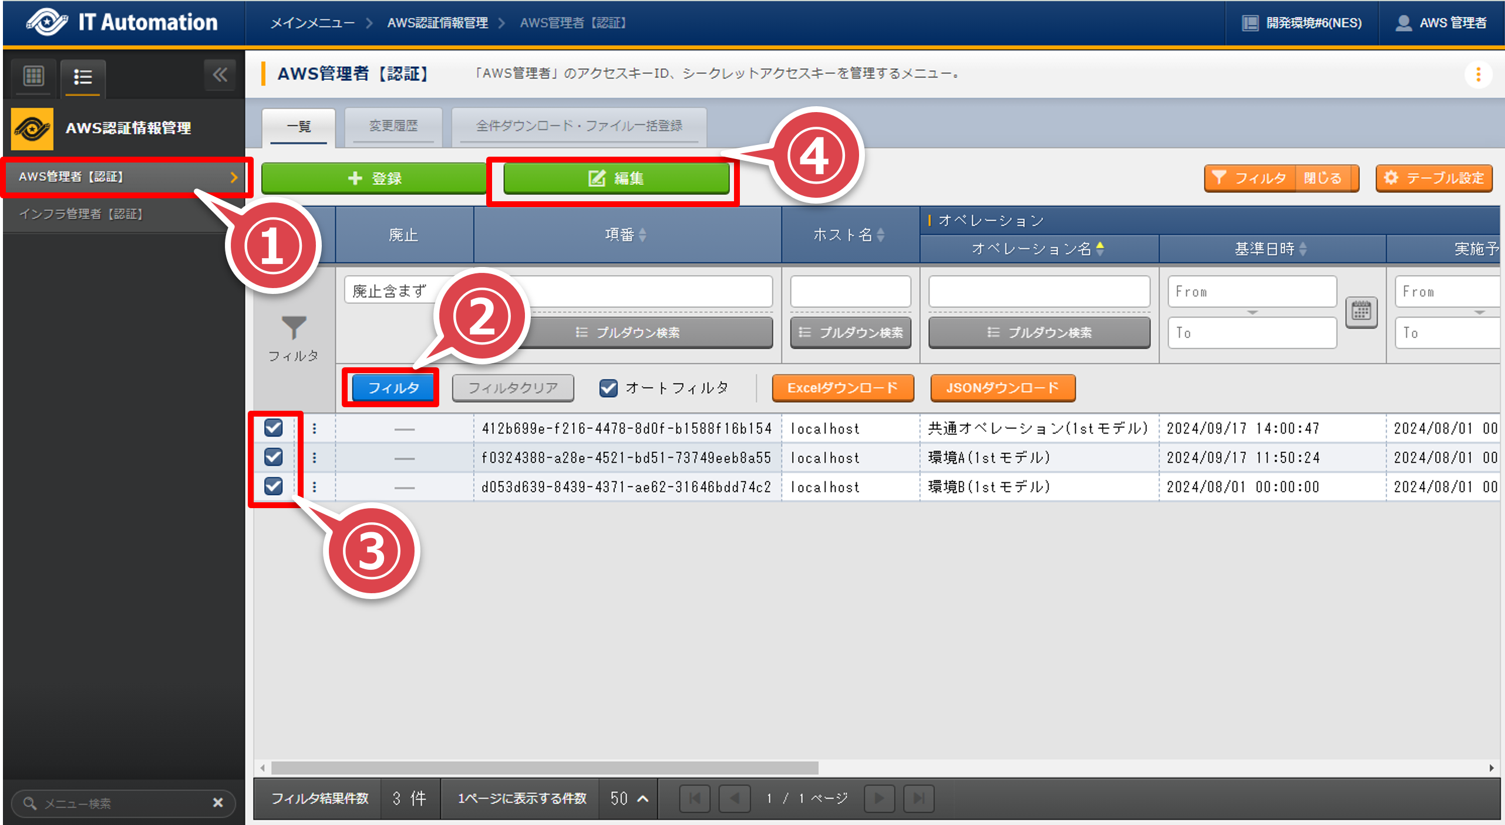Go to next page arrow
This screenshot has width=1505, height=825.
coord(879,798)
